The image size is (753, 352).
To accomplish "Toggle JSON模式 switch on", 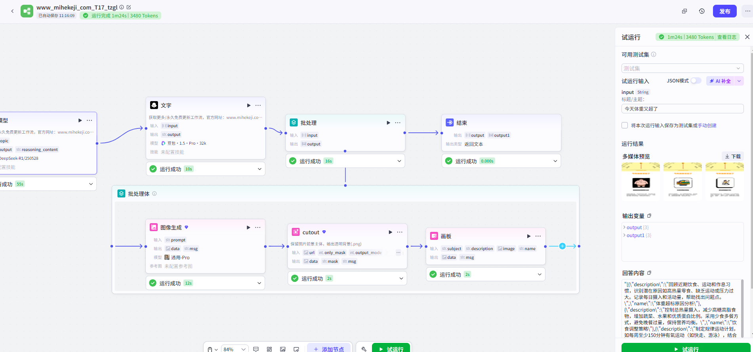I will click(696, 81).
